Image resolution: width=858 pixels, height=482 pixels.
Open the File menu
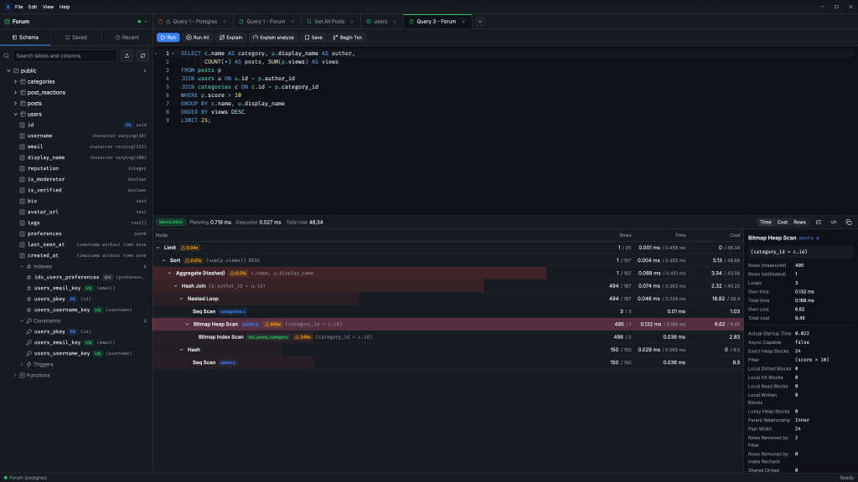18,7
